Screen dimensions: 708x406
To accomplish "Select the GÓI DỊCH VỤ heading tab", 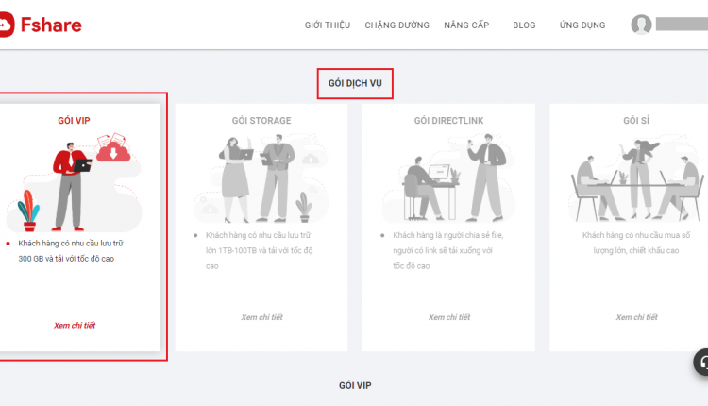I will pos(355,83).
